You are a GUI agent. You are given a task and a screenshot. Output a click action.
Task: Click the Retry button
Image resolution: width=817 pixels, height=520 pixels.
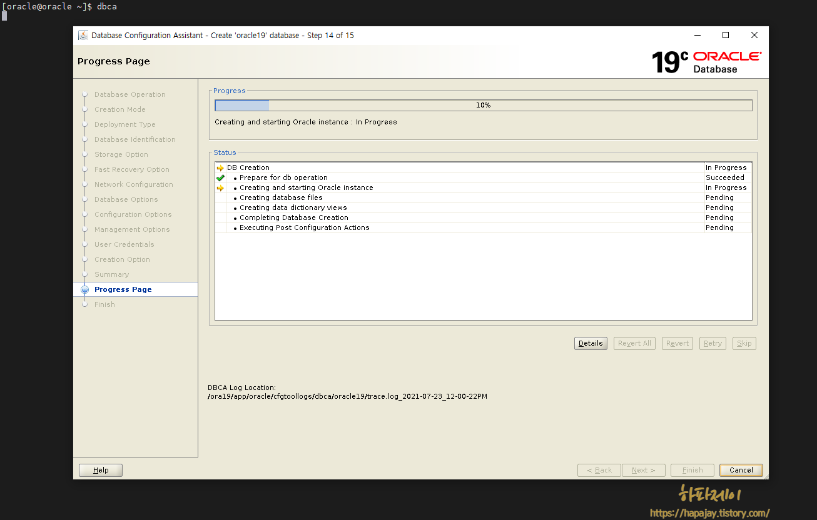713,343
